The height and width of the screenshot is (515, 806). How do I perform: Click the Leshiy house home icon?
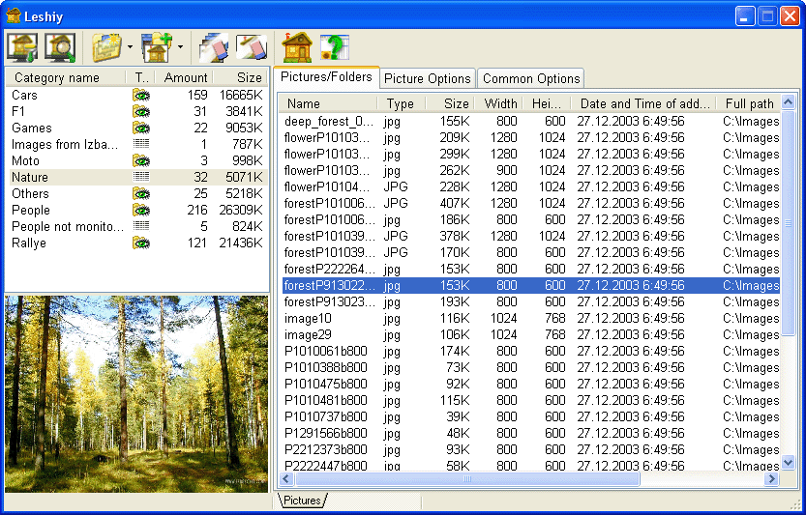pos(297,47)
